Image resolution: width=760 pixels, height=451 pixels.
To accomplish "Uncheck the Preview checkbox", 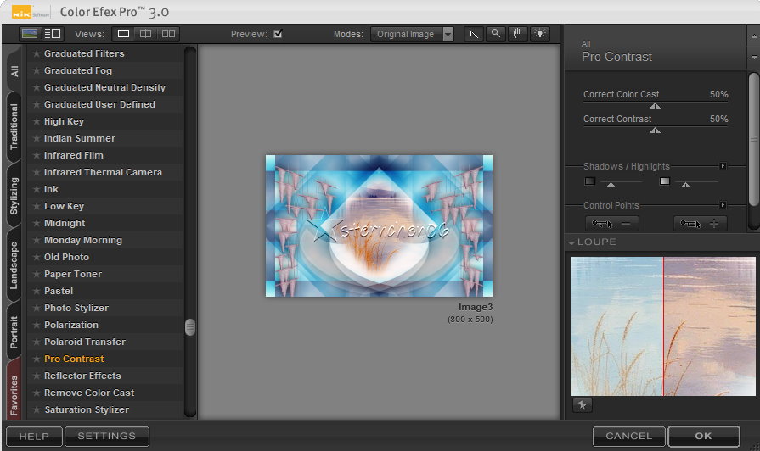I will tap(278, 34).
